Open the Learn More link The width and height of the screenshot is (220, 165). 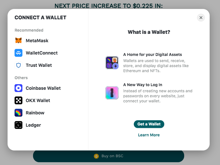click(x=149, y=135)
